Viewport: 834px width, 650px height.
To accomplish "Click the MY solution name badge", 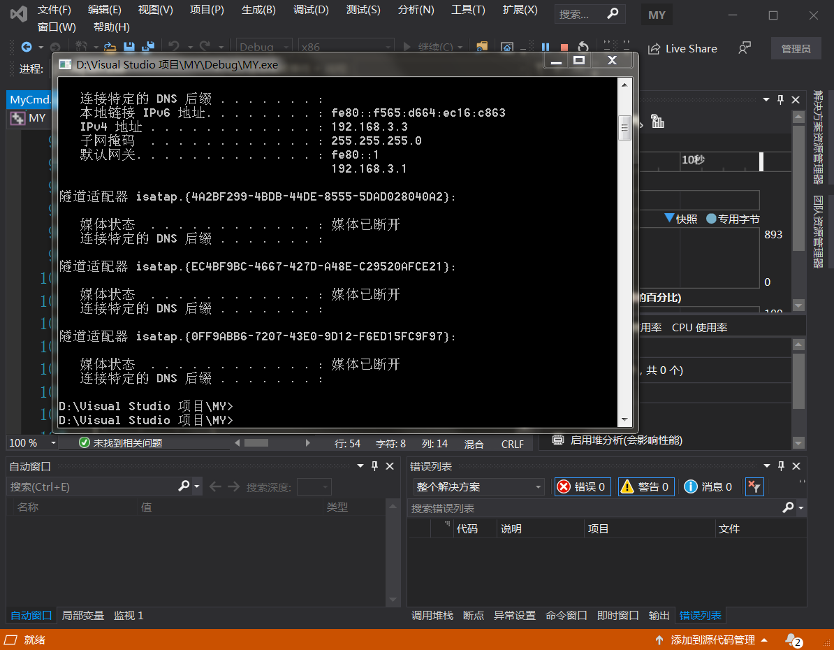I will [x=657, y=15].
